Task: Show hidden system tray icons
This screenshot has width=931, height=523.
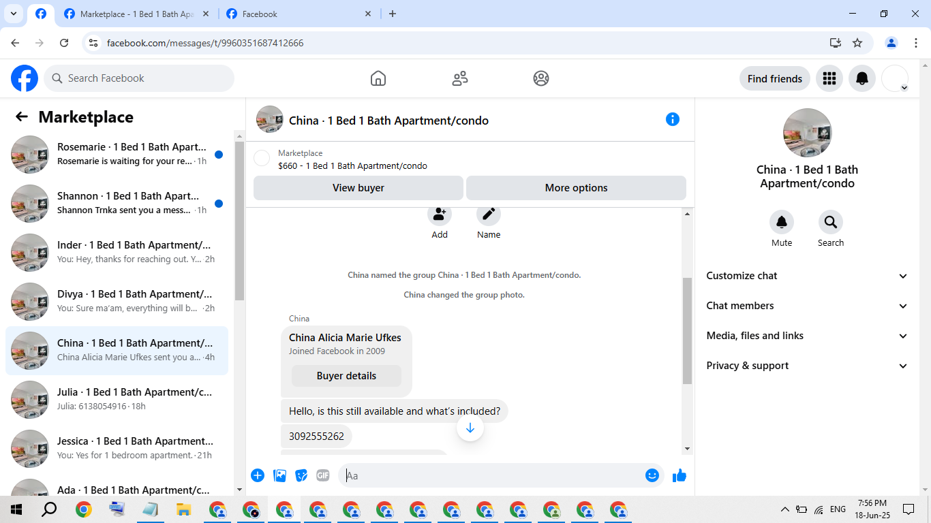Action: pos(785,509)
